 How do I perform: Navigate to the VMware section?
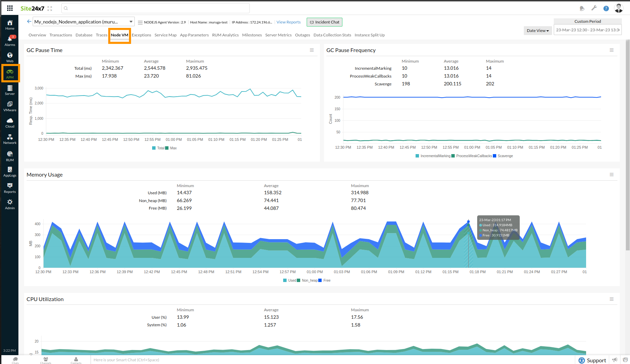10,106
